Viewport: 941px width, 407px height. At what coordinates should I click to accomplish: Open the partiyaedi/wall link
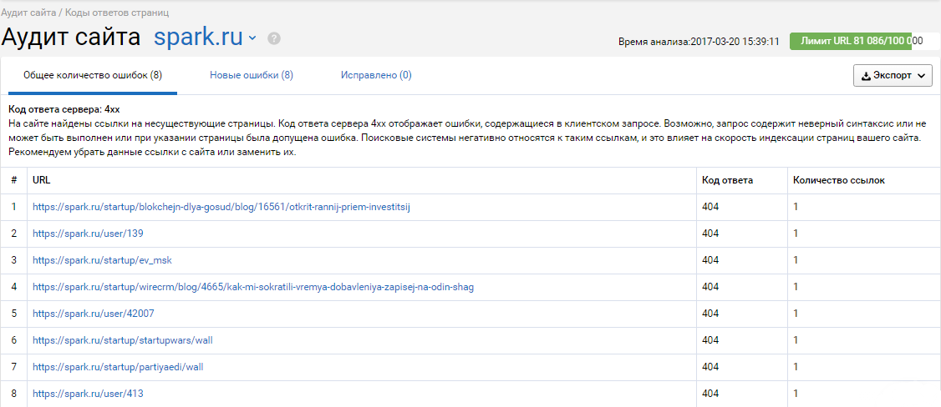point(118,366)
